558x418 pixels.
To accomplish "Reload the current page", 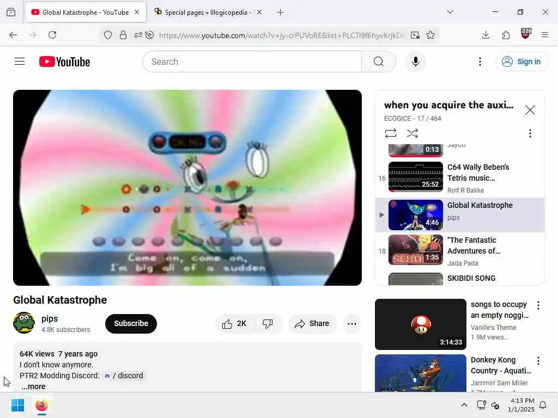I will pos(52,35).
